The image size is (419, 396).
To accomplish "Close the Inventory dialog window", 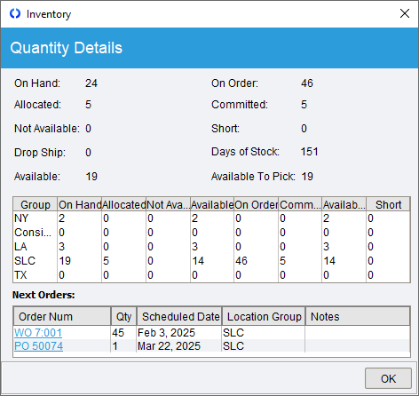I will click(405, 13).
